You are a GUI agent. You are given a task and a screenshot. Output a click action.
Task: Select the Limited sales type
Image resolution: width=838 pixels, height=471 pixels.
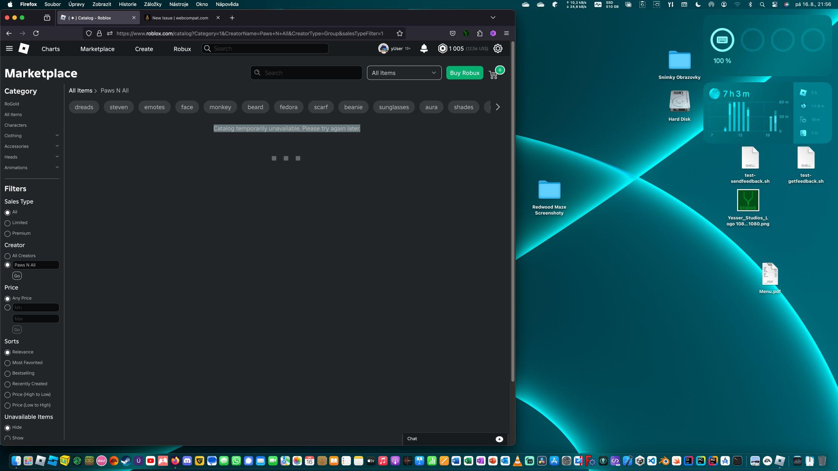point(7,223)
